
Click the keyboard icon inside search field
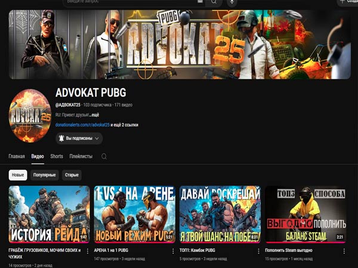199,2
